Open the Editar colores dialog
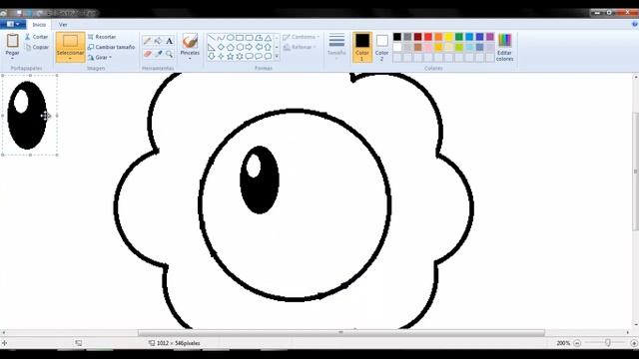 click(504, 47)
